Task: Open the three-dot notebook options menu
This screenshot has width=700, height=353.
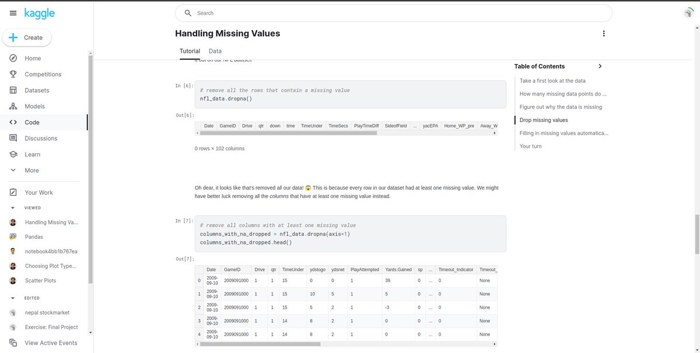Action: 604,34
